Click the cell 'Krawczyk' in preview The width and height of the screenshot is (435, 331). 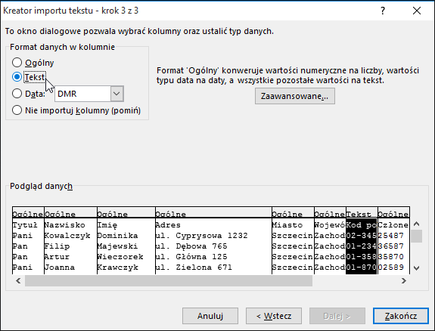click(x=117, y=268)
